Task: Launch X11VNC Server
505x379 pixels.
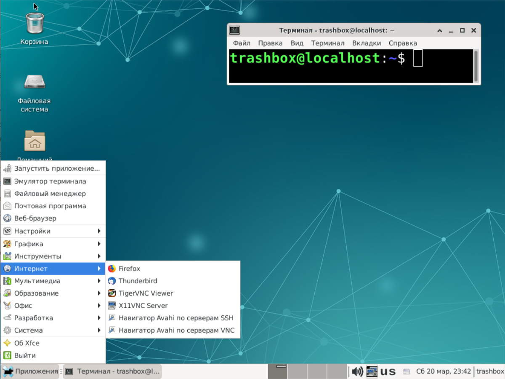Action: tap(143, 306)
